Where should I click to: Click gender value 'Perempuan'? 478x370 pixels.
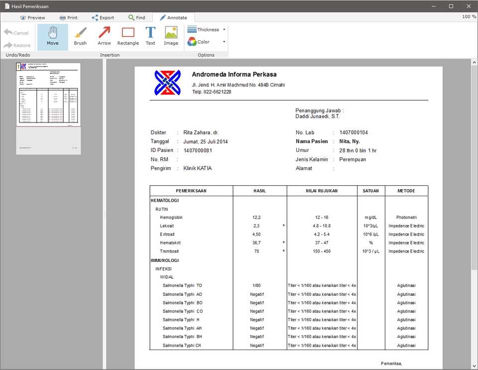[x=353, y=159]
